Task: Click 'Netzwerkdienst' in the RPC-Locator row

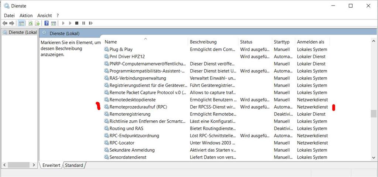Action: [x=312, y=143]
